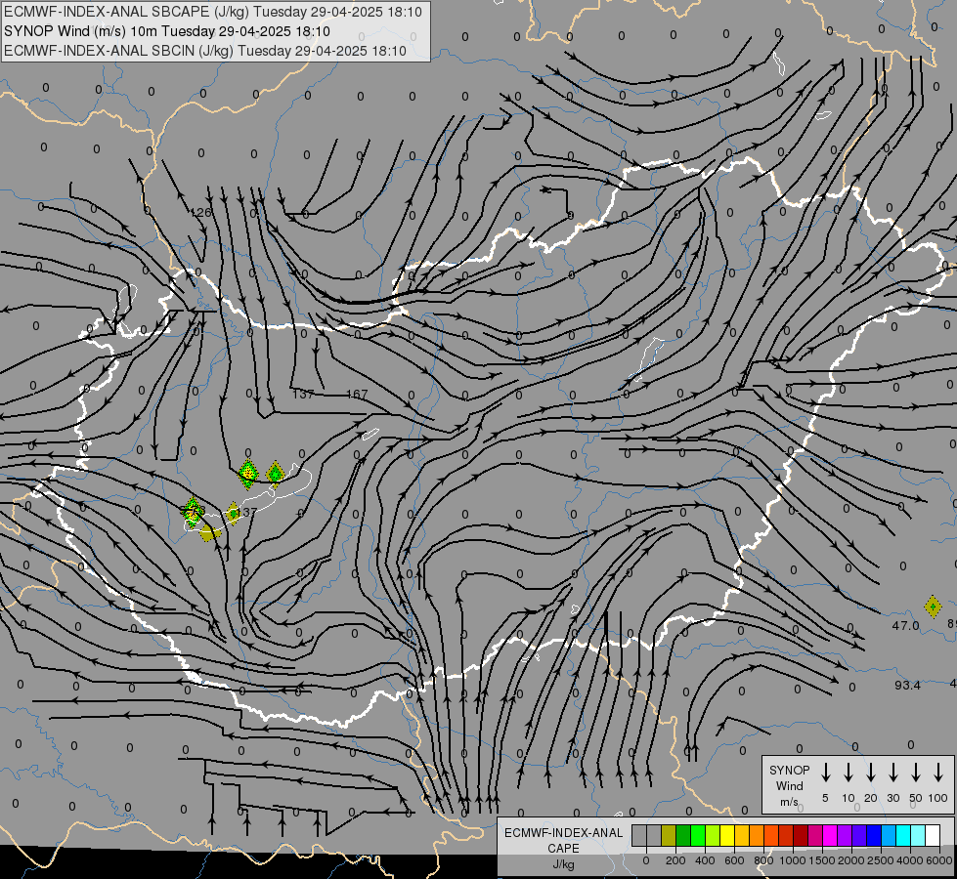
Task: Click the 100 label in the wind legend
Action: tap(938, 798)
